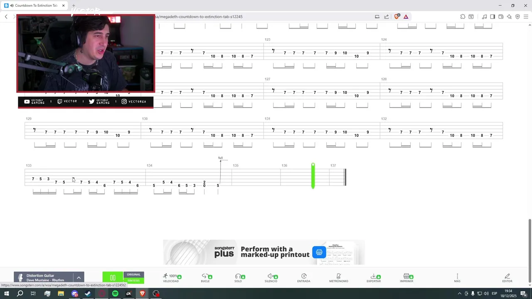532x299 pixels.
Task: Open Spotify from the taskbar
Action: coord(115,294)
